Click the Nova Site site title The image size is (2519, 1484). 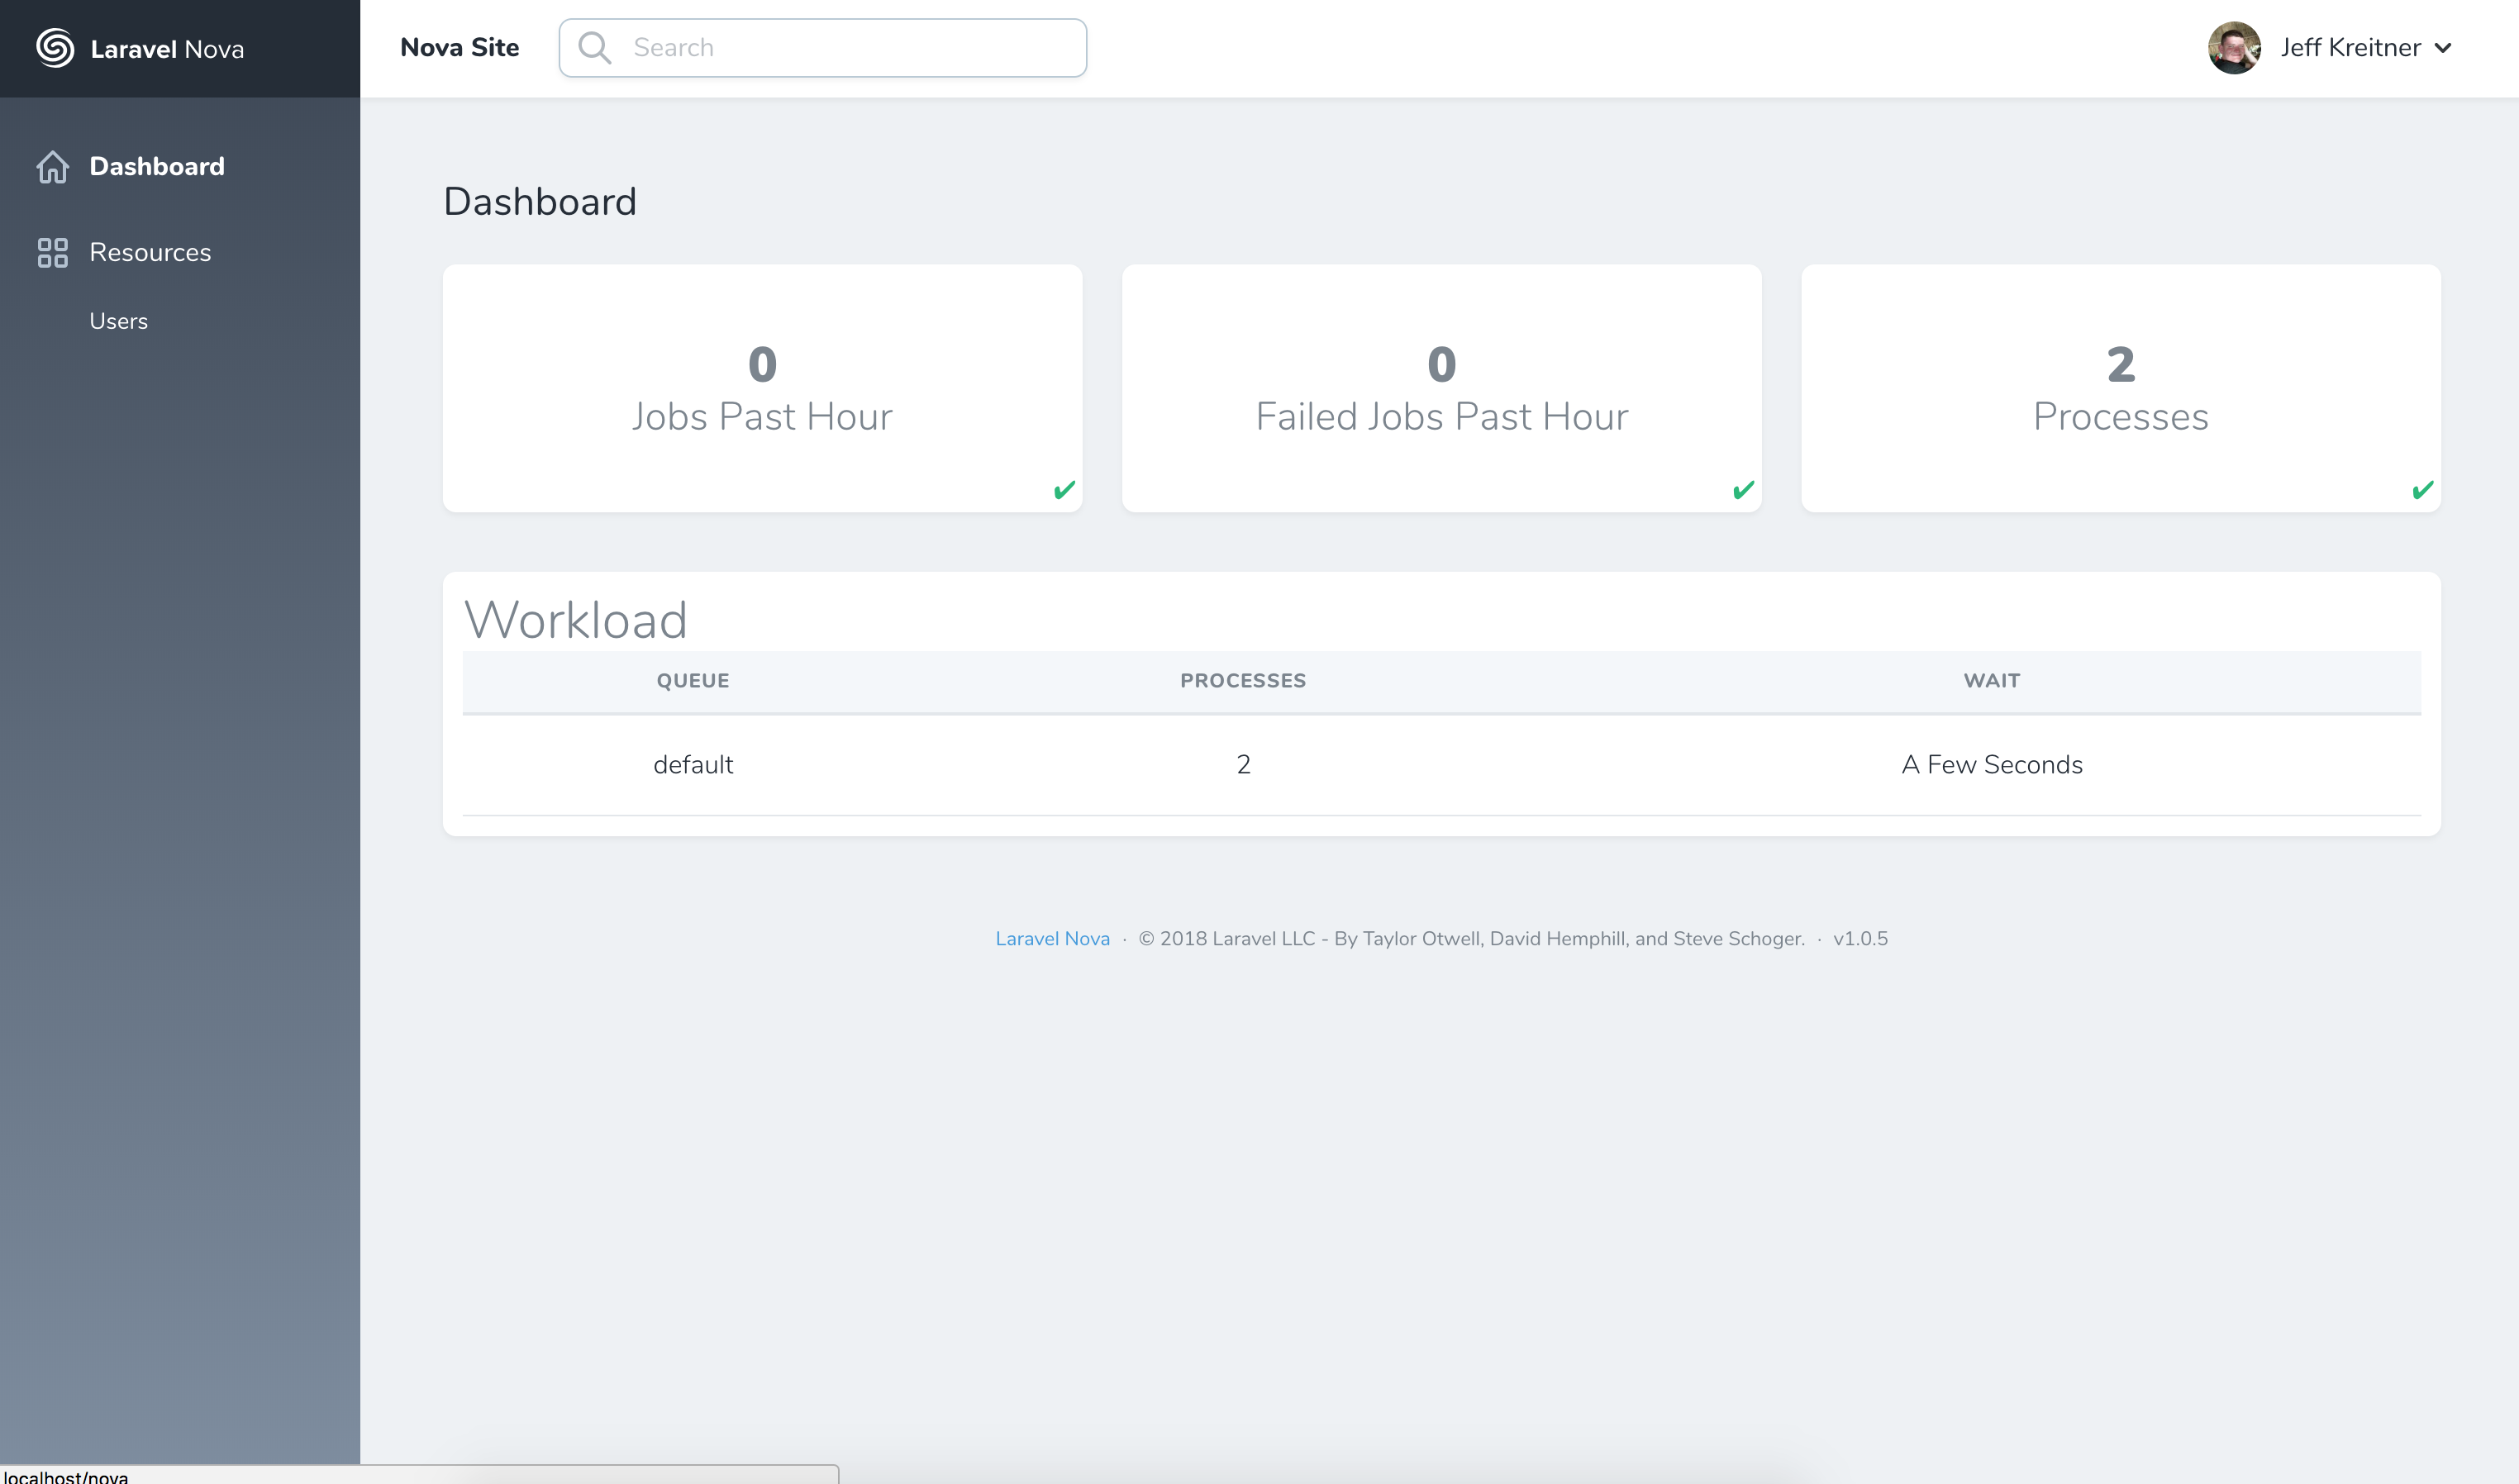tap(460, 48)
